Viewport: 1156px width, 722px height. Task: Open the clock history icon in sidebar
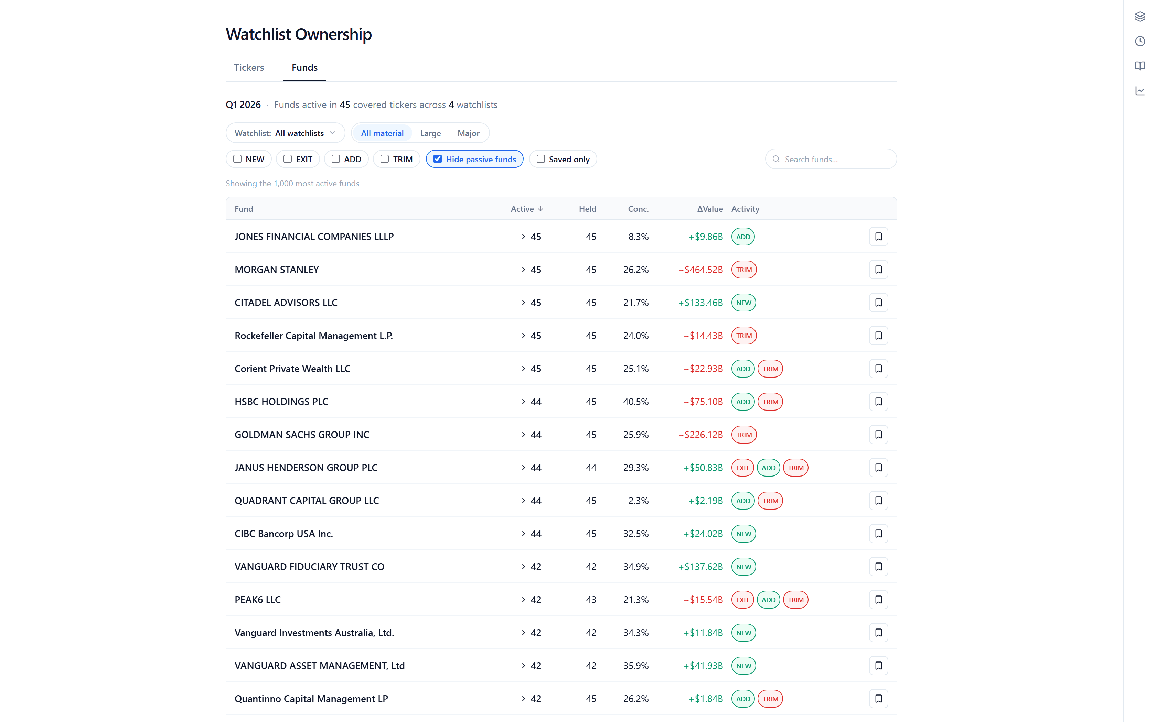pyautogui.click(x=1140, y=41)
